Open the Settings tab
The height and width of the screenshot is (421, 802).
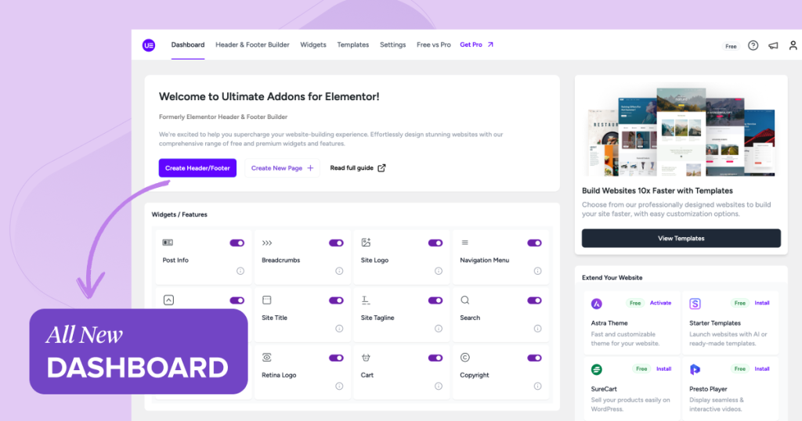[393, 45]
